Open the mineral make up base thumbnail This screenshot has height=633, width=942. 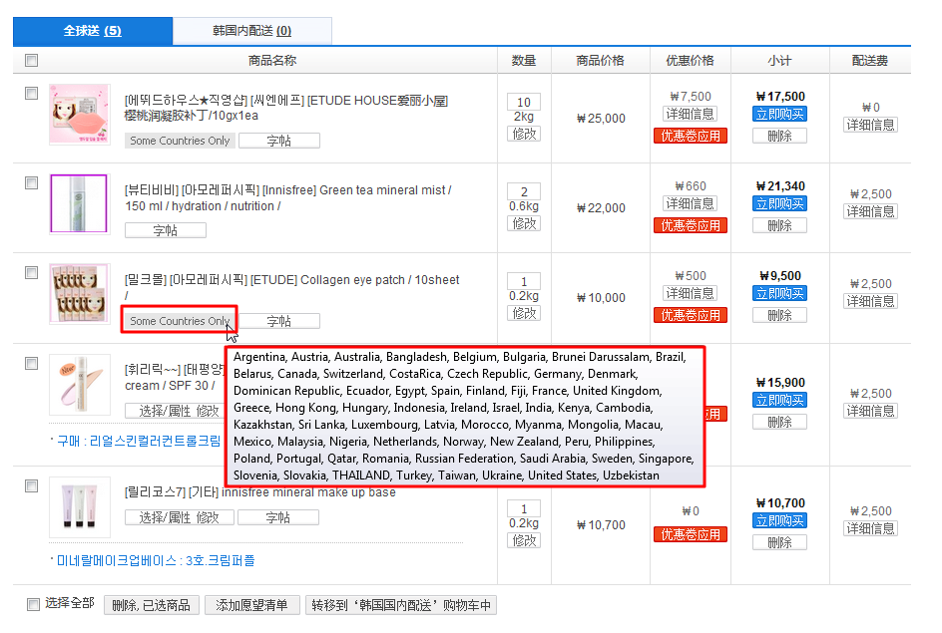point(79,507)
